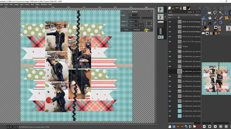
Task: Click the background color swatch
Action: tap(207, 29)
